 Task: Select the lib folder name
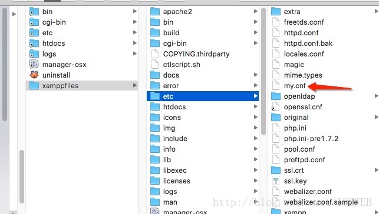[x=167, y=160]
